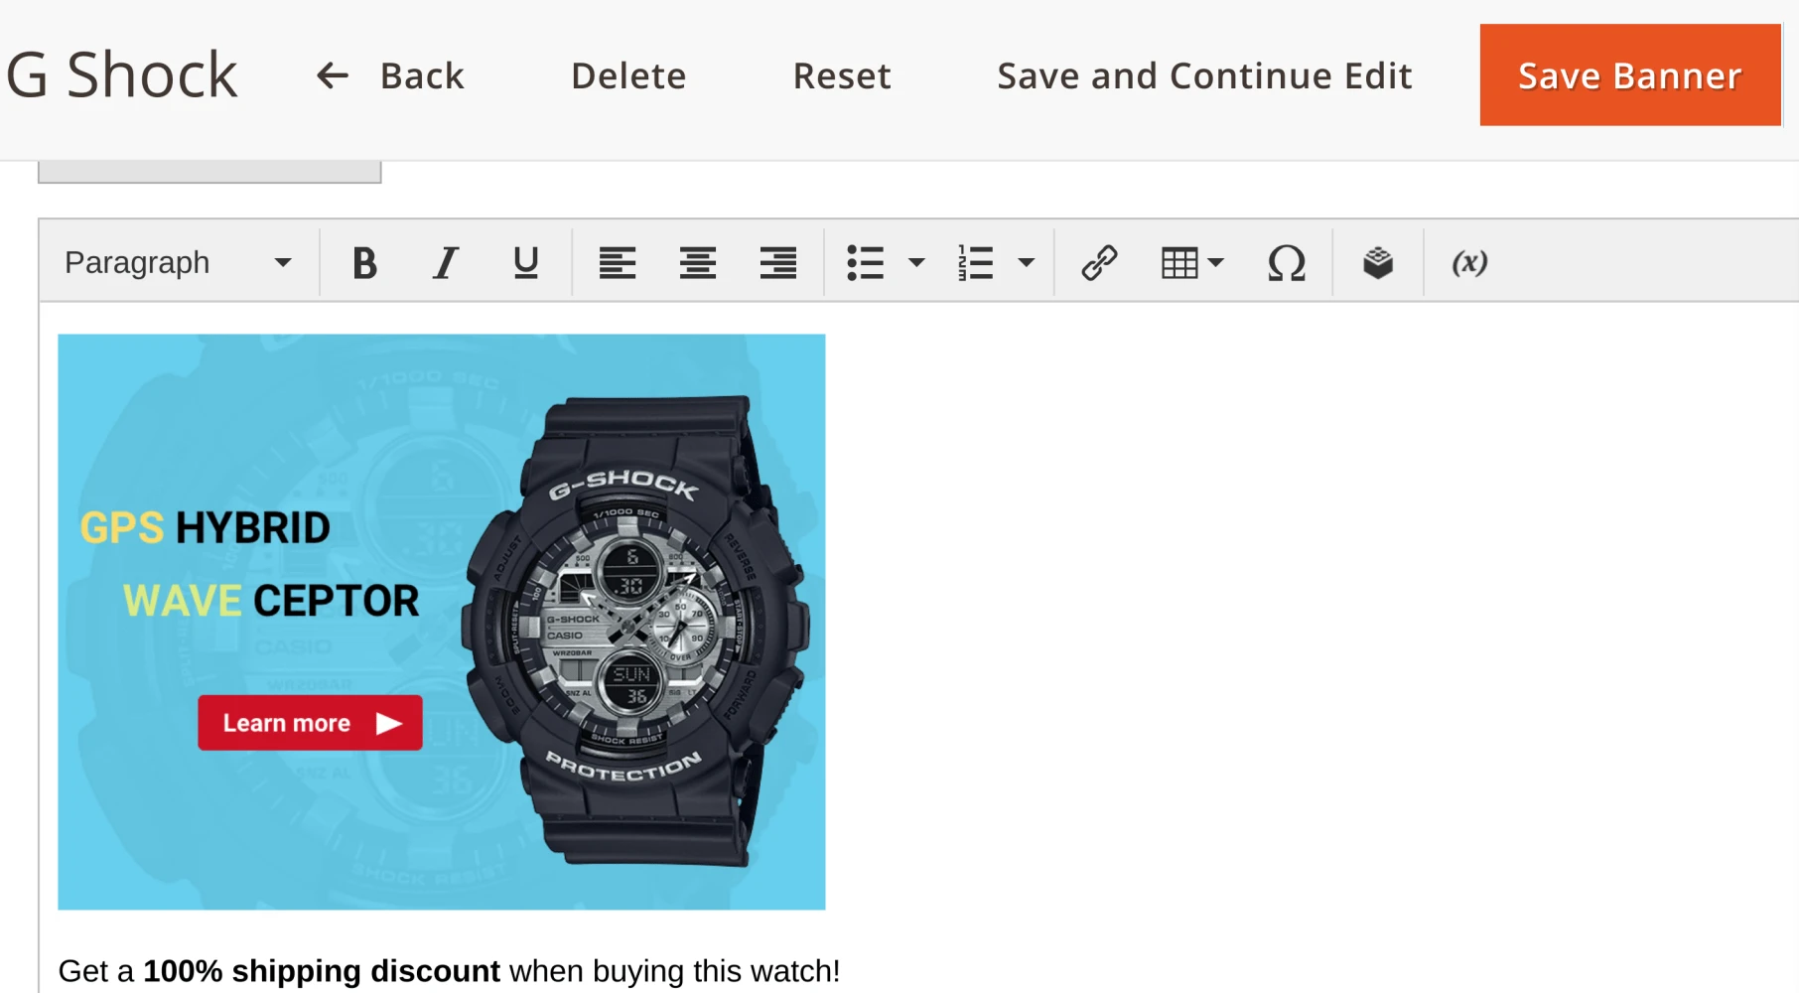Insert a numbered list
Image resolution: width=1799 pixels, height=993 pixels.
[x=975, y=263]
